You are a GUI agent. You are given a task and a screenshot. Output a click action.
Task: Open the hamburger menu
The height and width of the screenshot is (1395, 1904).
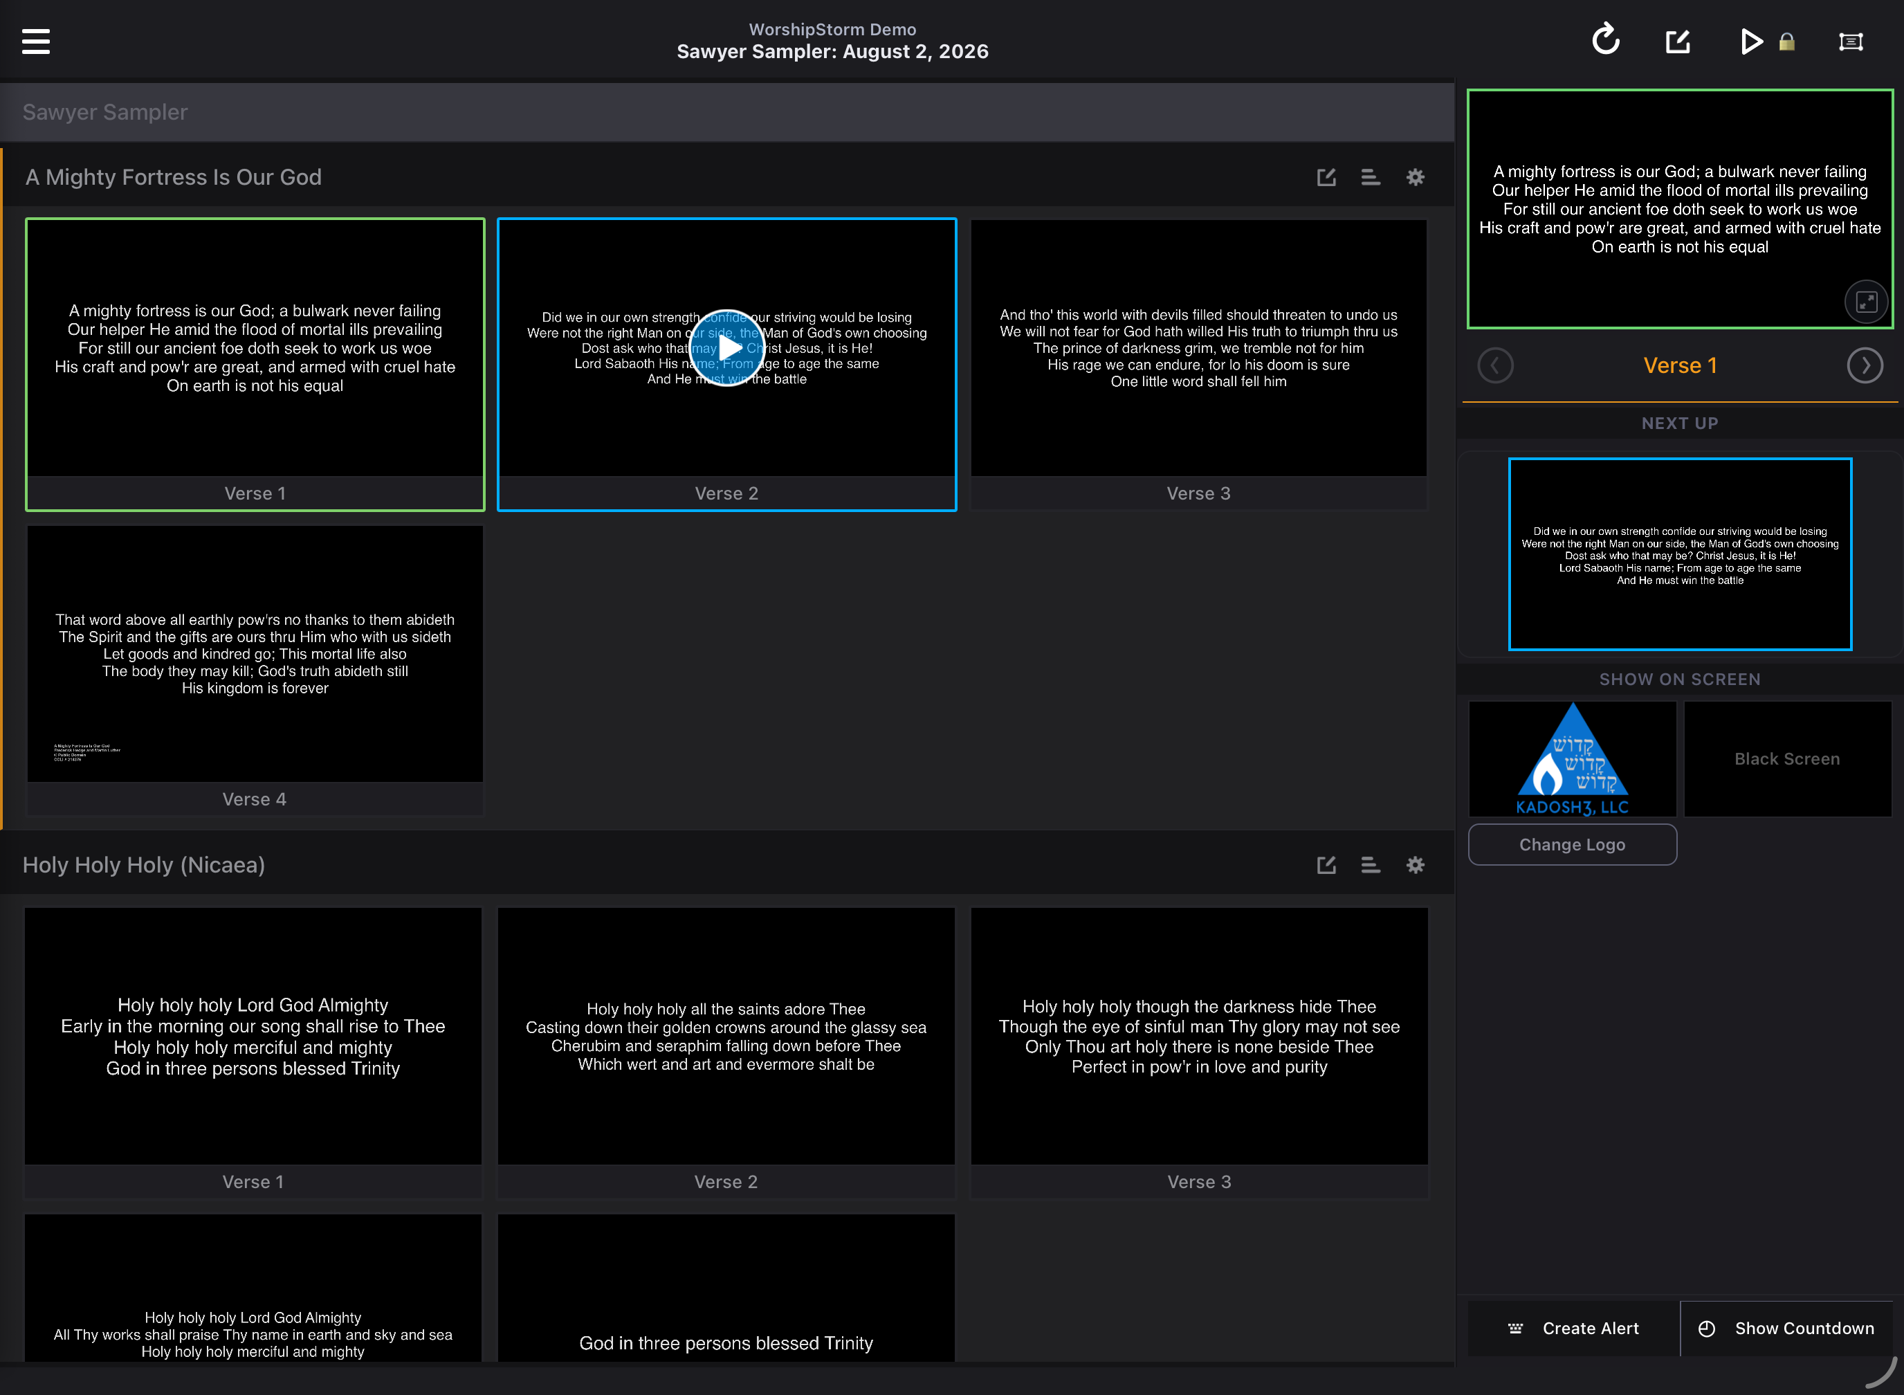point(35,41)
